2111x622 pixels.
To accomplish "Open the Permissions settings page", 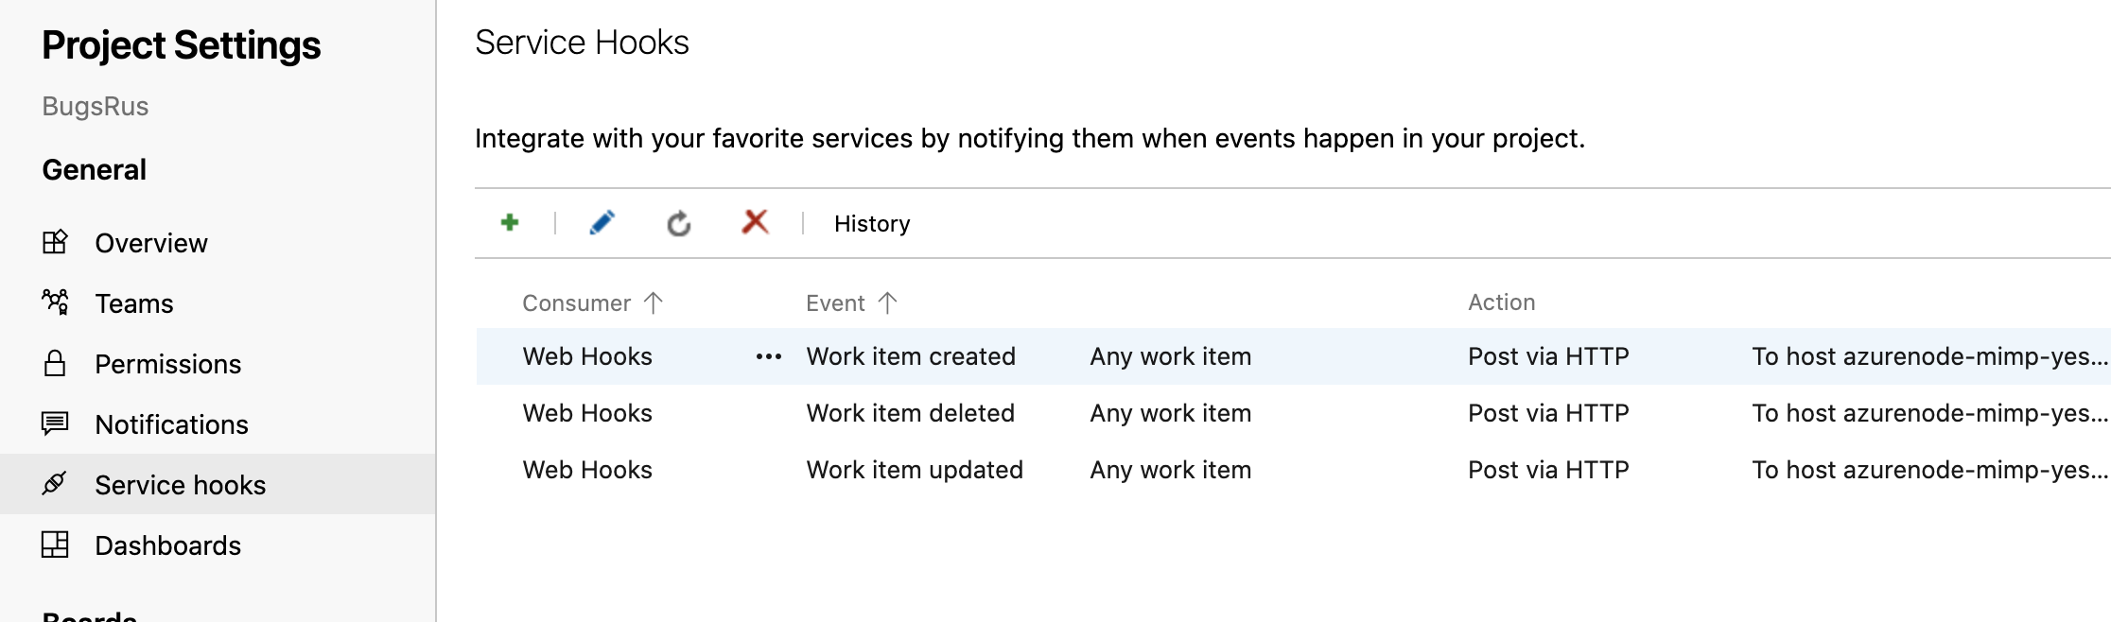I will pos(167,364).
